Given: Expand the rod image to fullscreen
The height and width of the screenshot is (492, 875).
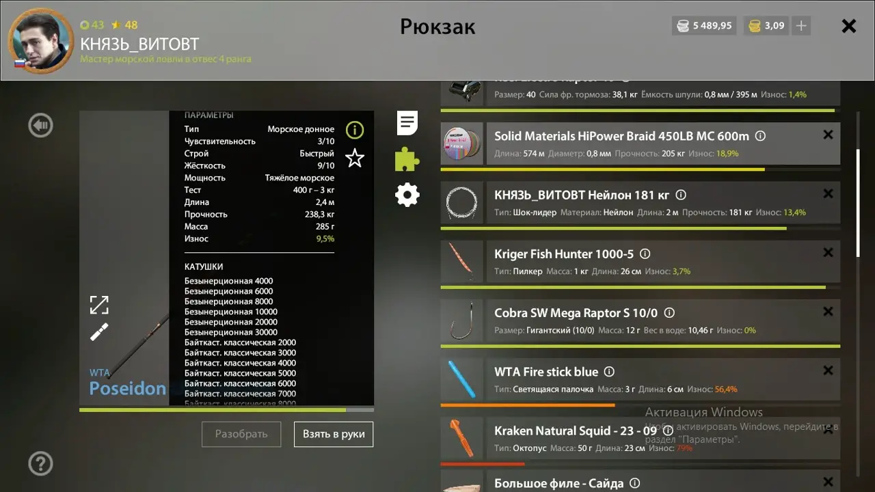Looking at the screenshot, I should point(99,305).
